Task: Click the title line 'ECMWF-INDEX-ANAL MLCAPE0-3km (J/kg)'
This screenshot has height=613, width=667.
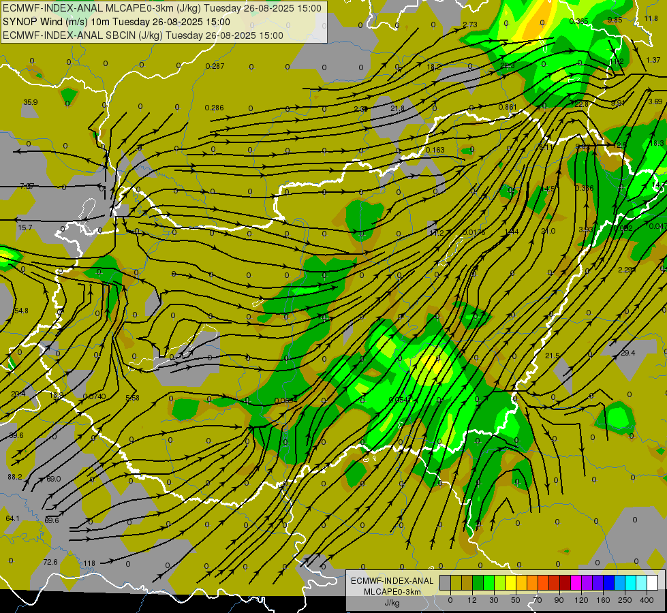Action: pos(162,8)
